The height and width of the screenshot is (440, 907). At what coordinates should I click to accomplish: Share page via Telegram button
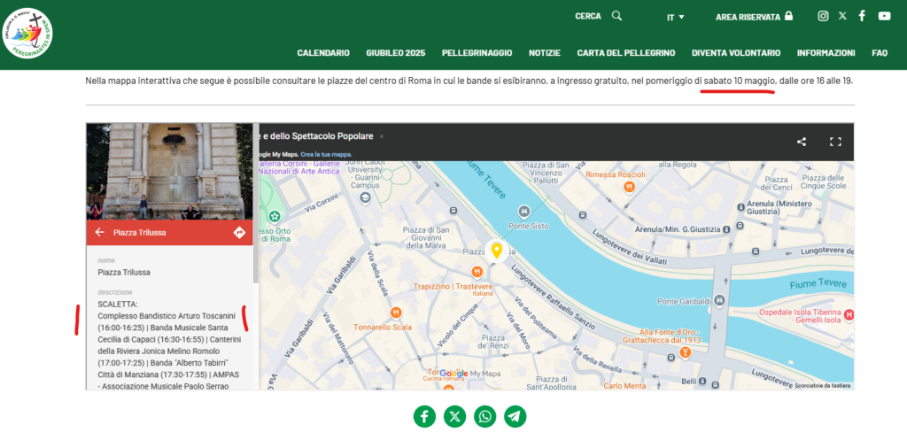[515, 416]
